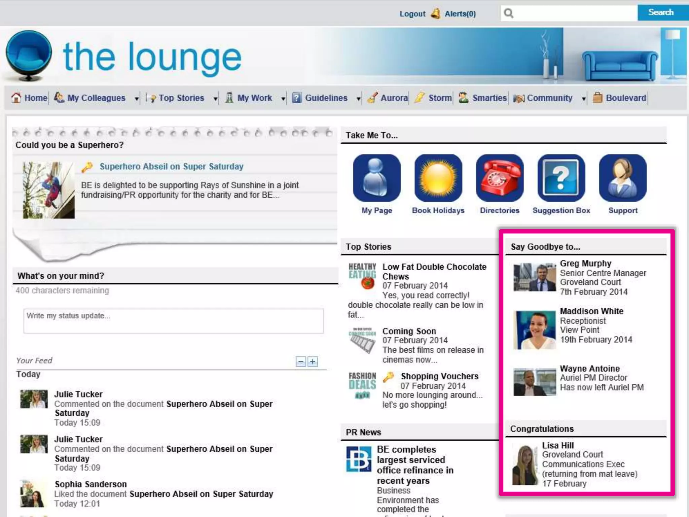This screenshot has width=689, height=517.
Task: Click Maddison White's name
Action: tap(591, 311)
